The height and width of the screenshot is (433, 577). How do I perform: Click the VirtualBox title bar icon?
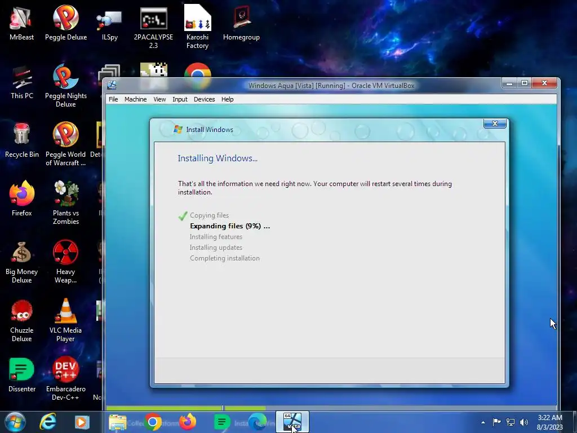(x=112, y=86)
